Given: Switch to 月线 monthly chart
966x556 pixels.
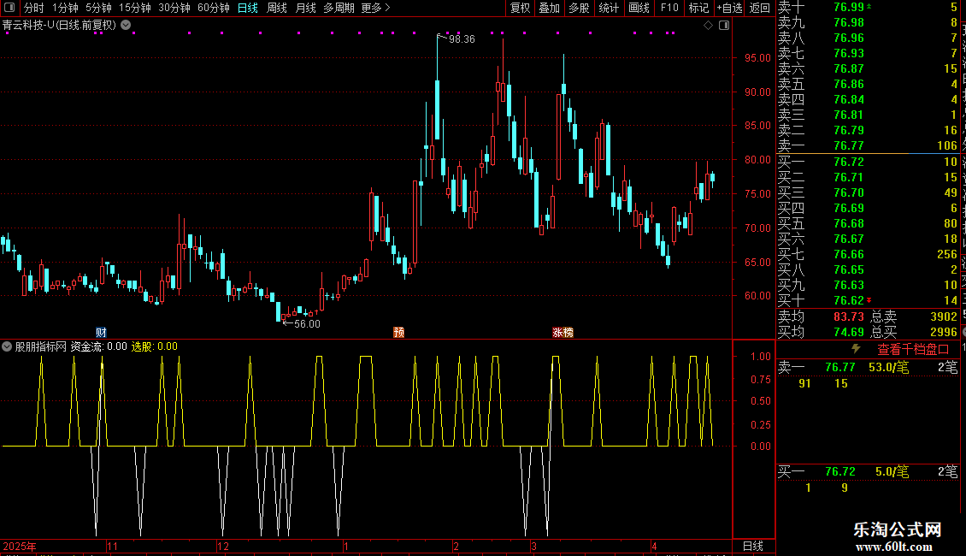Looking at the screenshot, I should [305, 8].
